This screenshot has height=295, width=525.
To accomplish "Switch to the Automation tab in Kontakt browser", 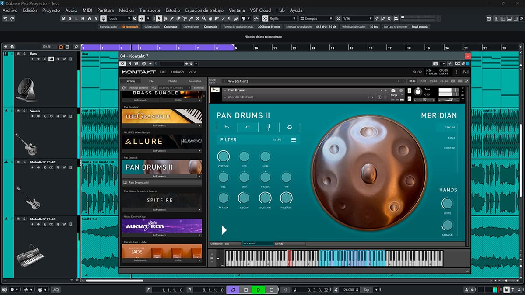I will coord(195,81).
